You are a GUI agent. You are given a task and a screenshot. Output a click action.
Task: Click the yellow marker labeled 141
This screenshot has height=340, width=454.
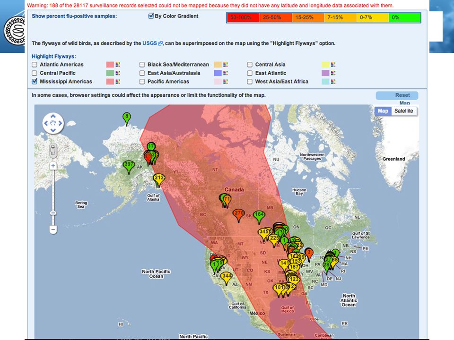click(284, 264)
